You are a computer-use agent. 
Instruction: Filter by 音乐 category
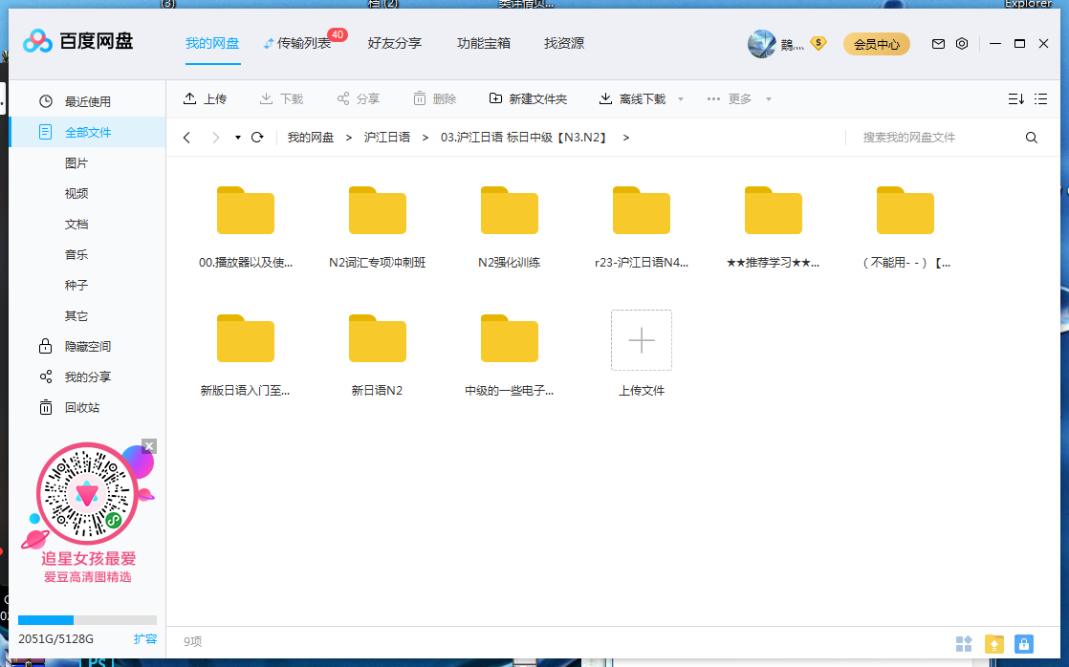[x=76, y=255]
